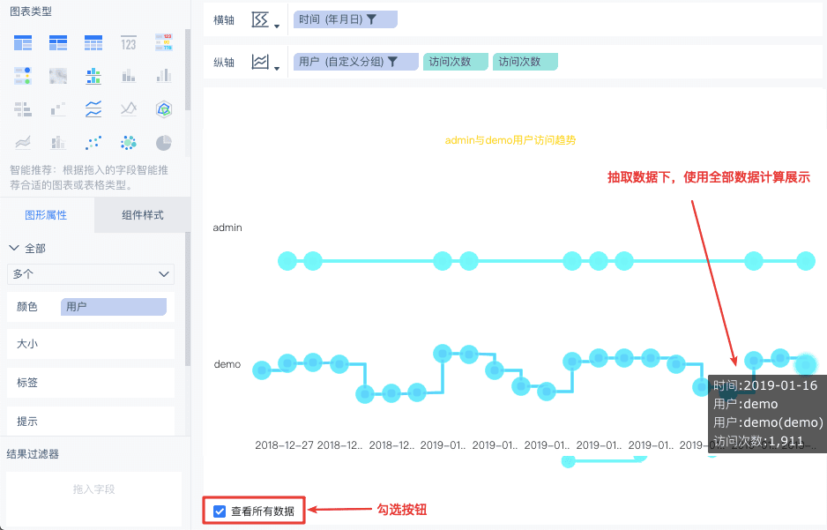Viewport: 827px width, 530px height.
Task: Select the crossed line chart type
Action: (128, 109)
